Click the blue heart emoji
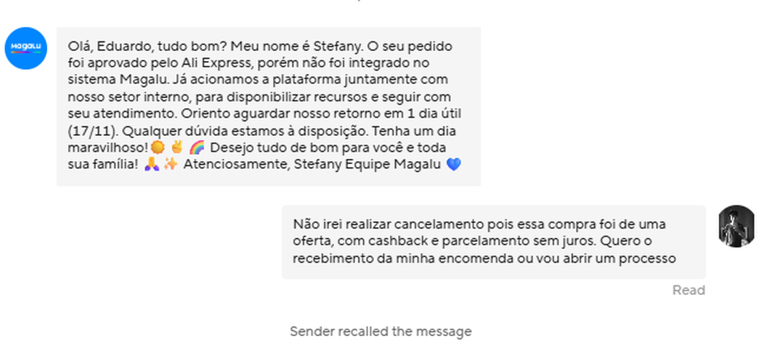The image size is (772, 363). [453, 165]
